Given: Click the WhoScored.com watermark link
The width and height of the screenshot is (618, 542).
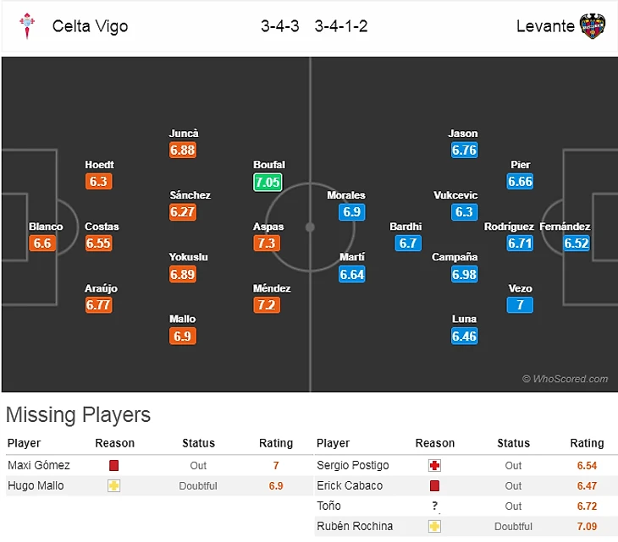Looking at the screenshot, I should pos(565,379).
